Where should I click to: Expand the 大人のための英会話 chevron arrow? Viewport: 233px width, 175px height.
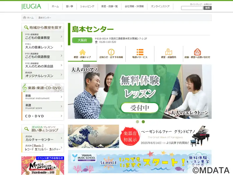click(x=61, y=65)
